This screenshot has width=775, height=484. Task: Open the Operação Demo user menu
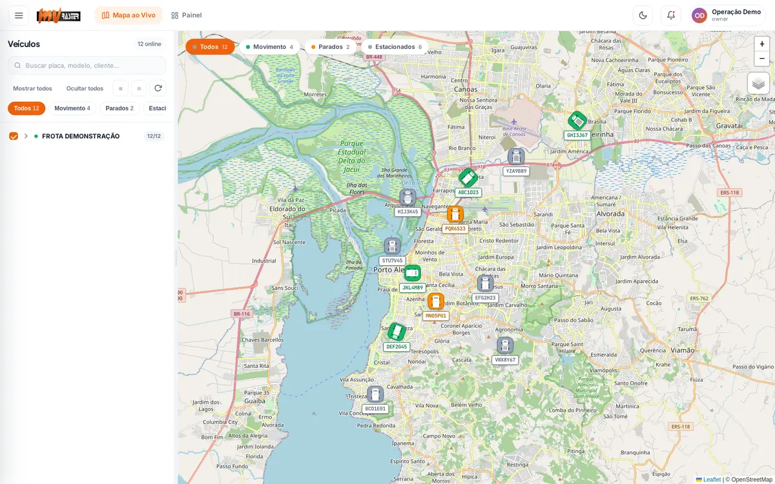pyautogui.click(x=728, y=15)
